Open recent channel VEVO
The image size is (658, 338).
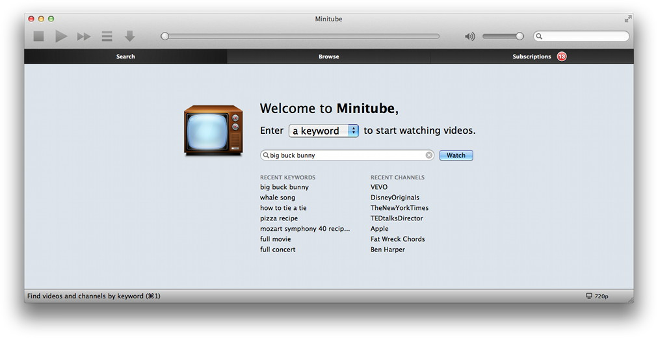click(x=379, y=187)
